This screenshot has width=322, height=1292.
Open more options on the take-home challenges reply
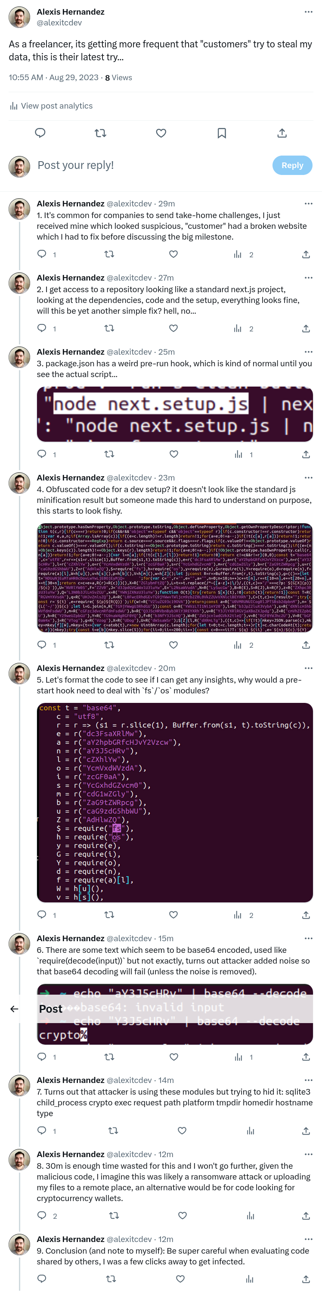308,204
